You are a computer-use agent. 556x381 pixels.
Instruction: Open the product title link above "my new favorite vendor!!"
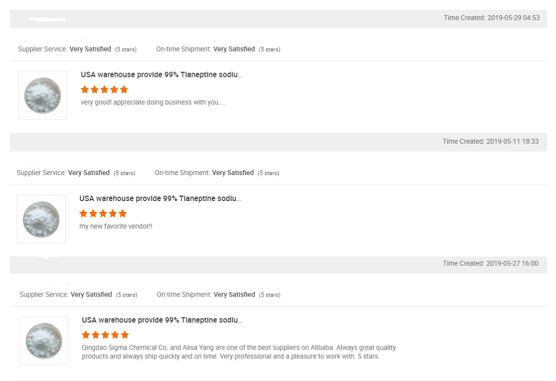point(160,199)
